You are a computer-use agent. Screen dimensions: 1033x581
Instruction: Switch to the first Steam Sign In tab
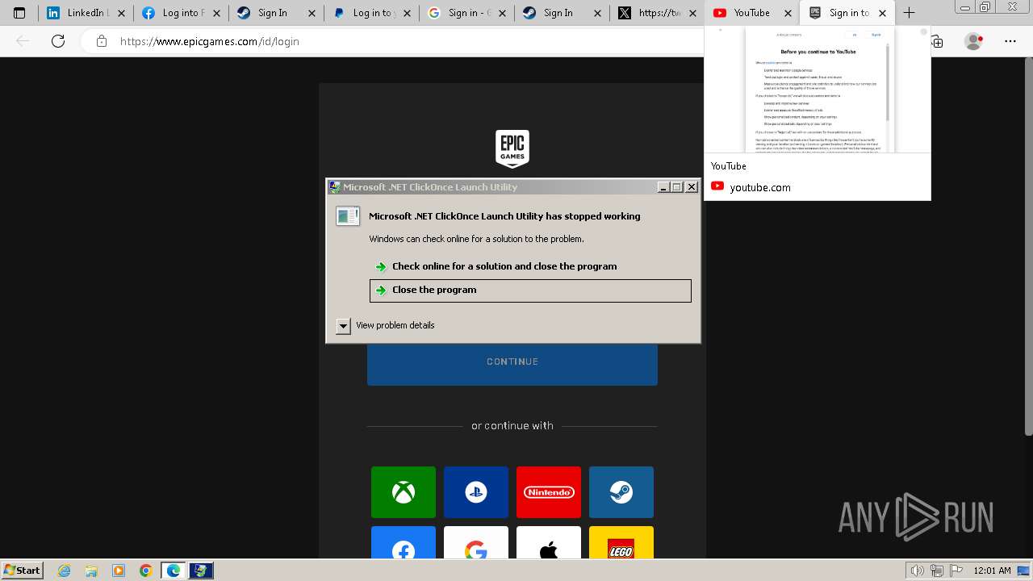click(276, 13)
